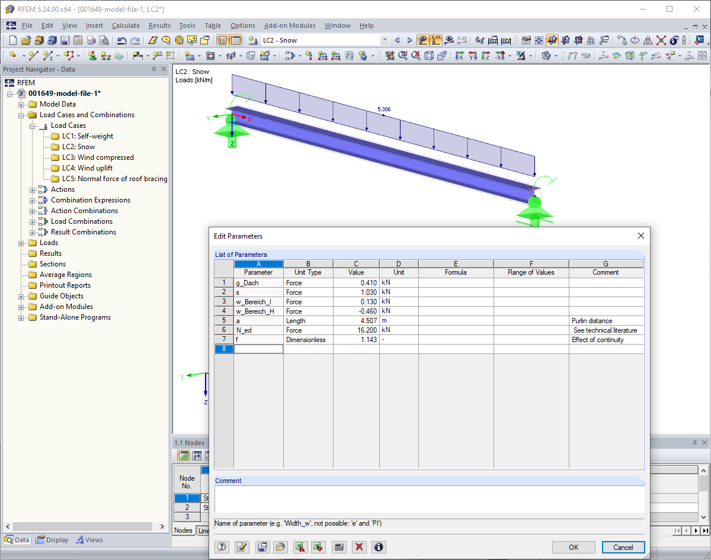Click the Printout Report icon in the toolbar
Screen dimensions: 711x560
click(78, 40)
